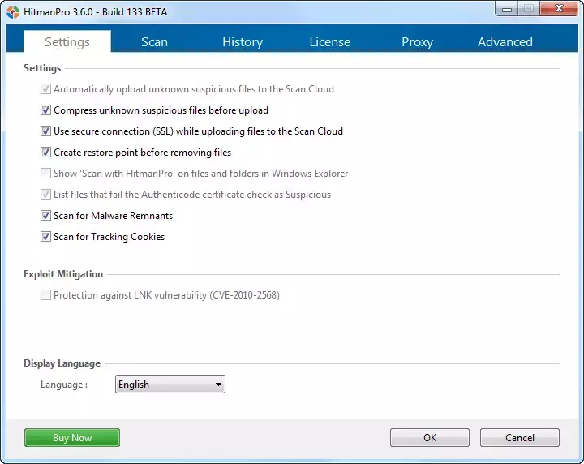
Task: Click the 'Language :' label
Action: [x=64, y=385]
